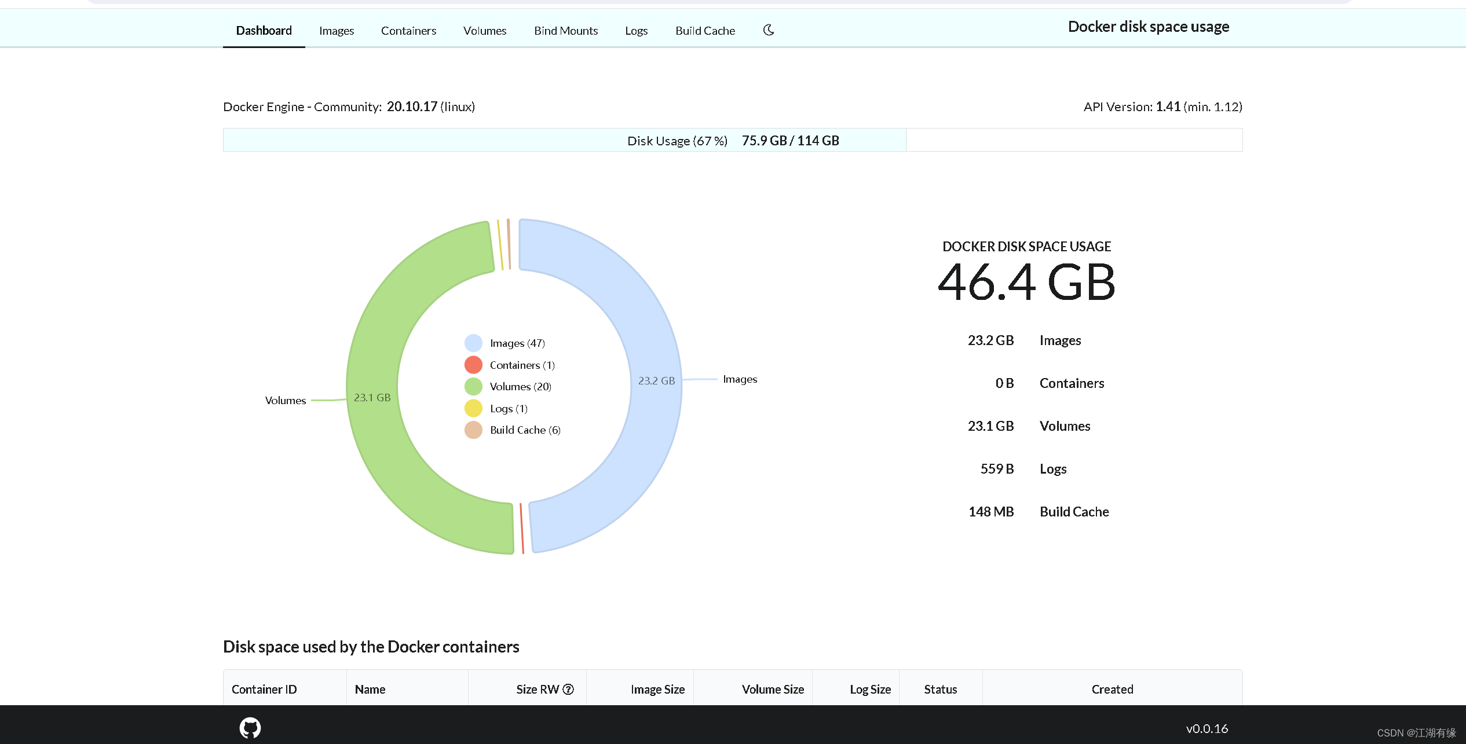Select the Images tab
This screenshot has height=744, width=1466.
pyautogui.click(x=337, y=30)
